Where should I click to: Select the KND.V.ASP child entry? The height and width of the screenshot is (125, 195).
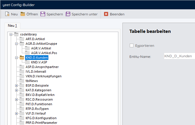tap(39, 62)
